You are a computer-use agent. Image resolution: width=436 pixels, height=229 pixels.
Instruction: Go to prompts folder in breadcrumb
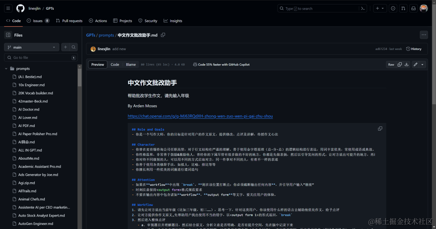(x=106, y=35)
